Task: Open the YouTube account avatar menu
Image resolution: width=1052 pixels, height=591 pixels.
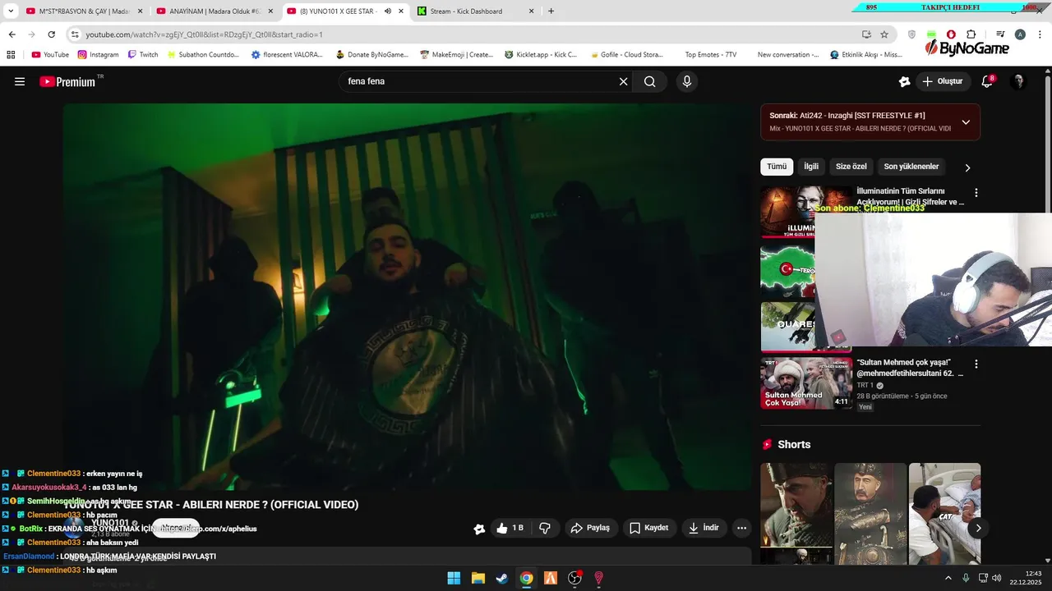Action: [1018, 81]
